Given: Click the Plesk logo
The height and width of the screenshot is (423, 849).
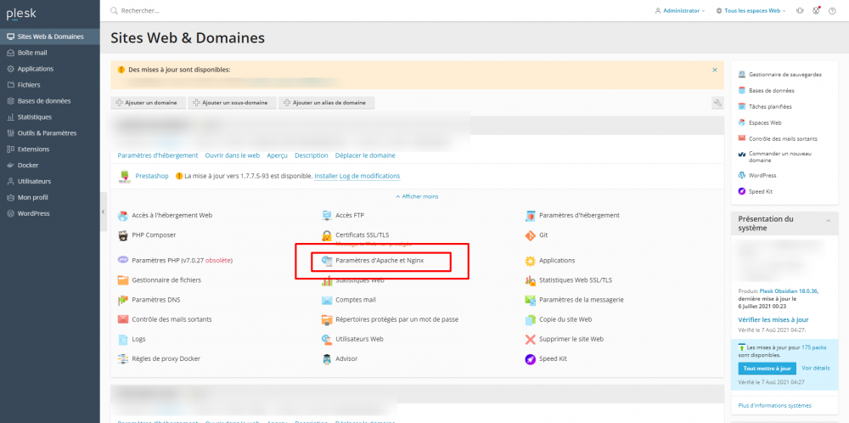Looking at the screenshot, I should click(x=22, y=13).
